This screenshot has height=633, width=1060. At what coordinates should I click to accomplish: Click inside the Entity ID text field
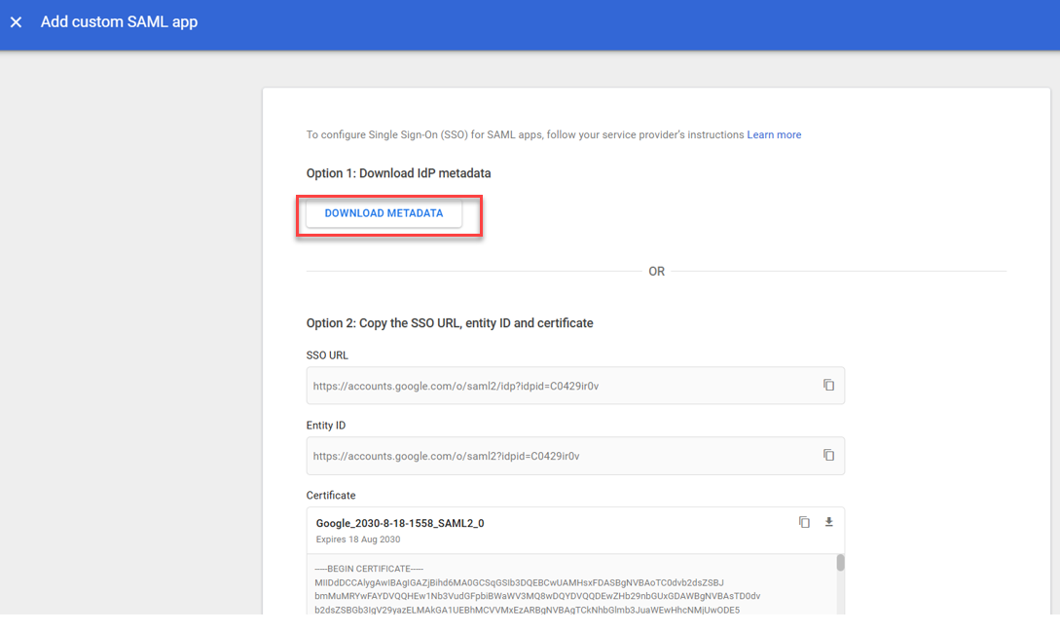tap(555, 456)
